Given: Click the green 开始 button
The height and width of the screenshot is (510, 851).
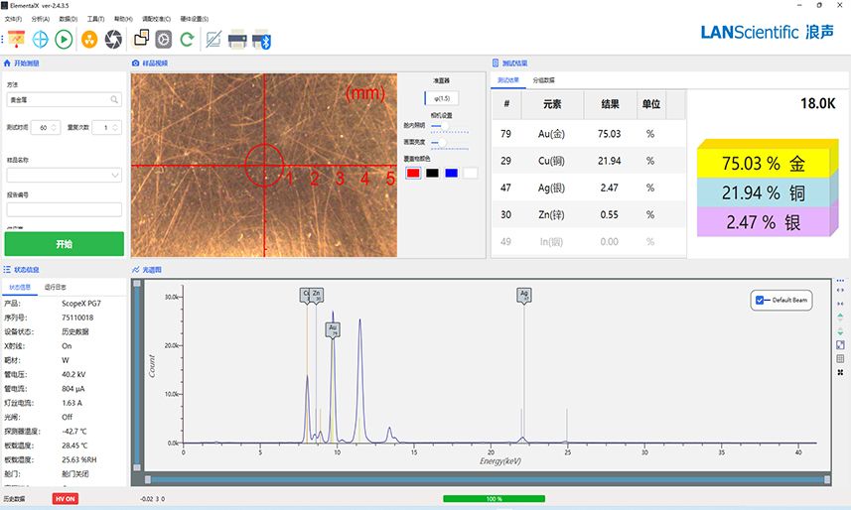Looking at the screenshot, I should coord(64,243).
